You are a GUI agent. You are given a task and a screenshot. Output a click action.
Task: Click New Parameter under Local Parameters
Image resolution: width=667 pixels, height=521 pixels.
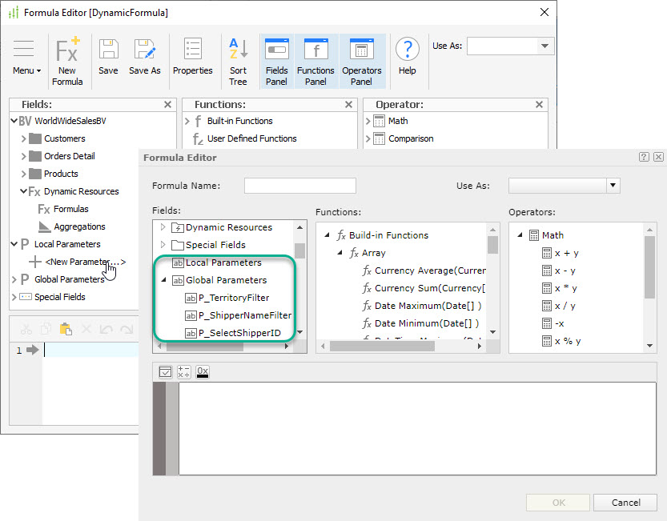(x=84, y=262)
